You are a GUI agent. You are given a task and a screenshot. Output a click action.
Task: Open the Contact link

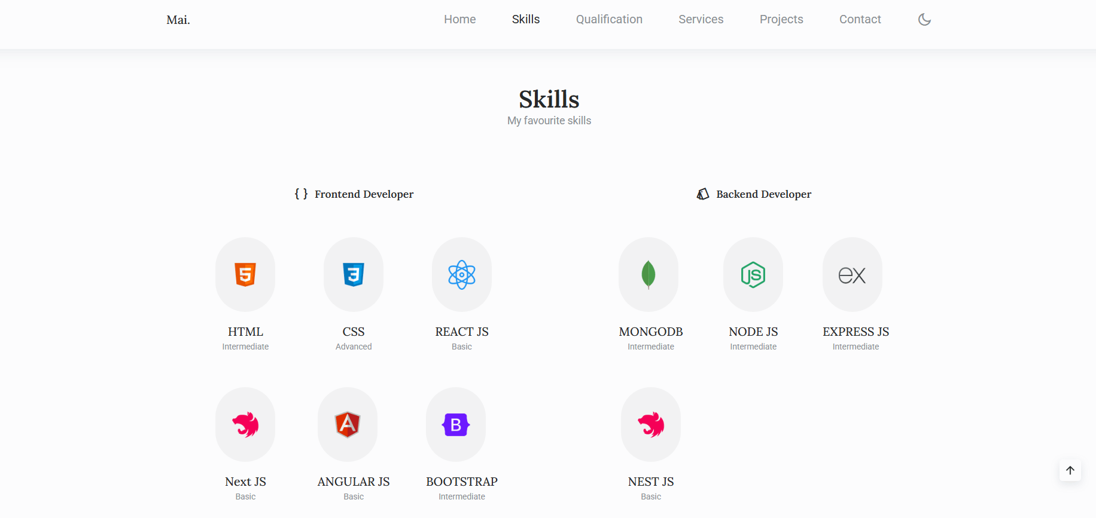click(860, 20)
